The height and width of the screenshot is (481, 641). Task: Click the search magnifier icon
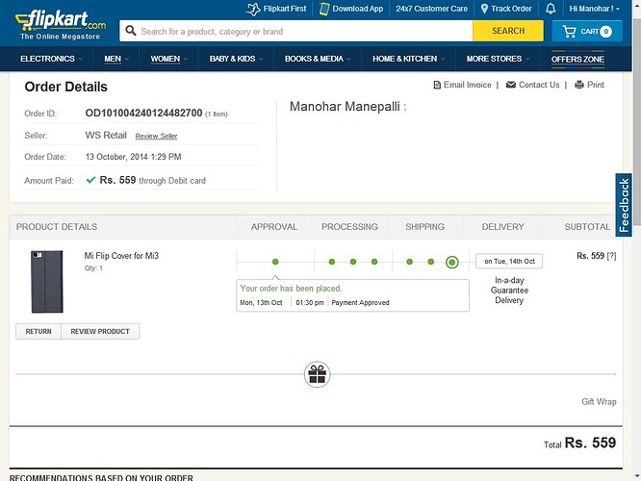coord(131,31)
